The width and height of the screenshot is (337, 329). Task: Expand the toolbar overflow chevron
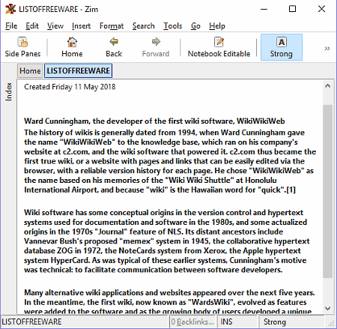[x=327, y=49]
